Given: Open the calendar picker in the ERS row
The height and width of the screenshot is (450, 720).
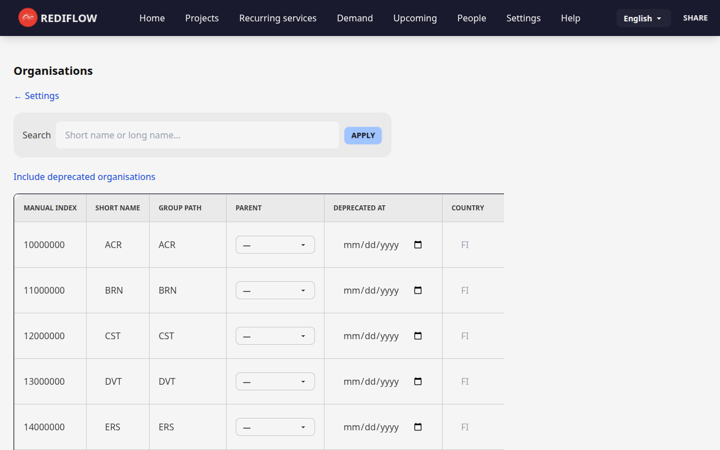Looking at the screenshot, I should 417,427.
